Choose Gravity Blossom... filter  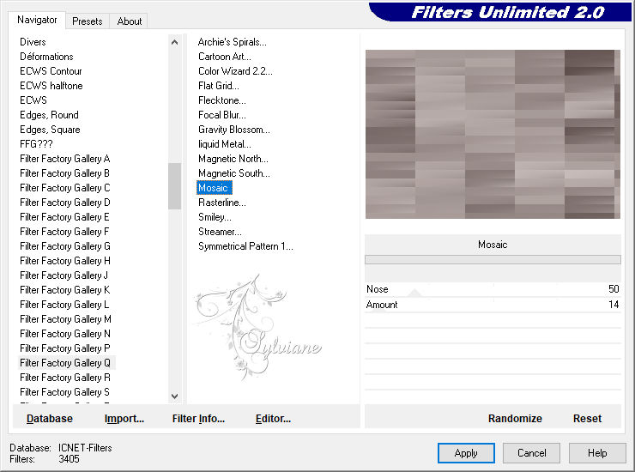(234, 130)
